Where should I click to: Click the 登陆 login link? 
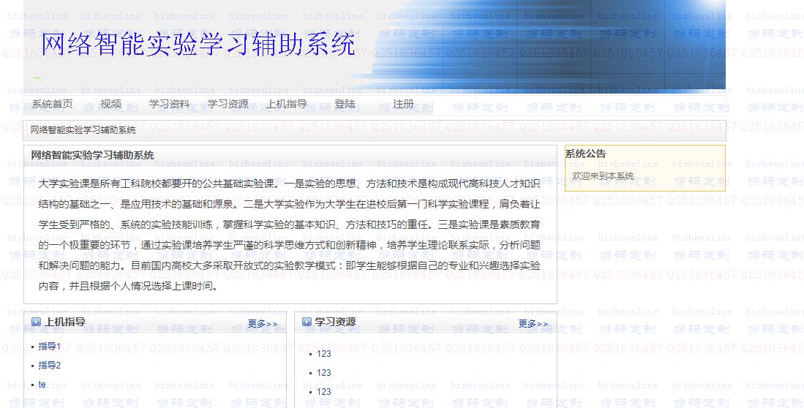point(345,104)
